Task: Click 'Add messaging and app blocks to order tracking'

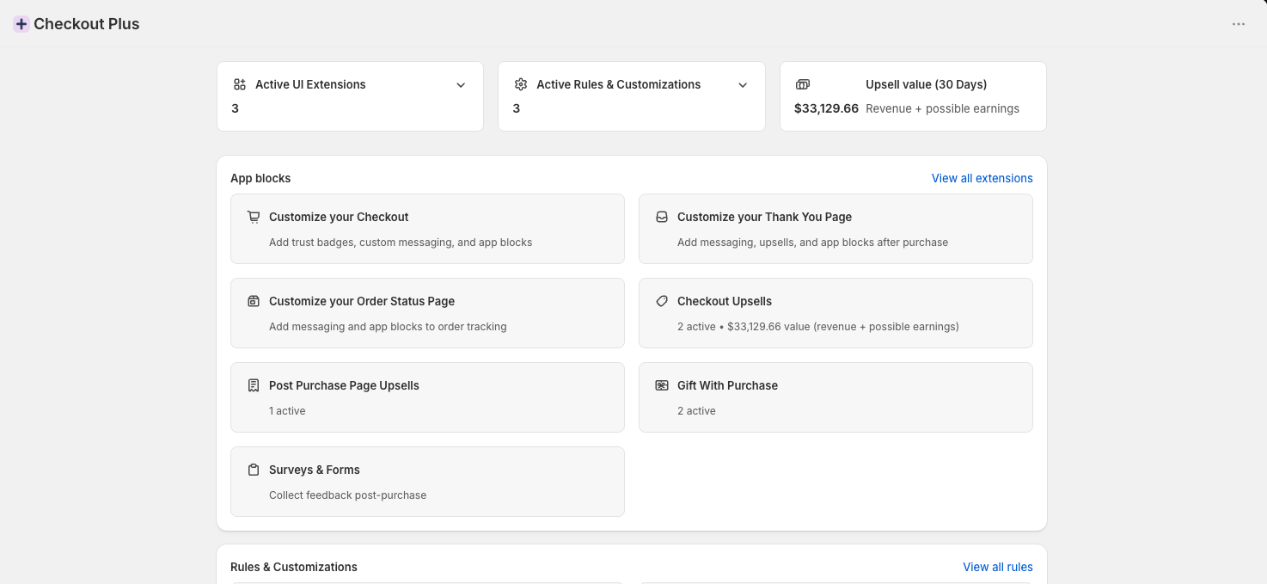Action: (388, 327)
